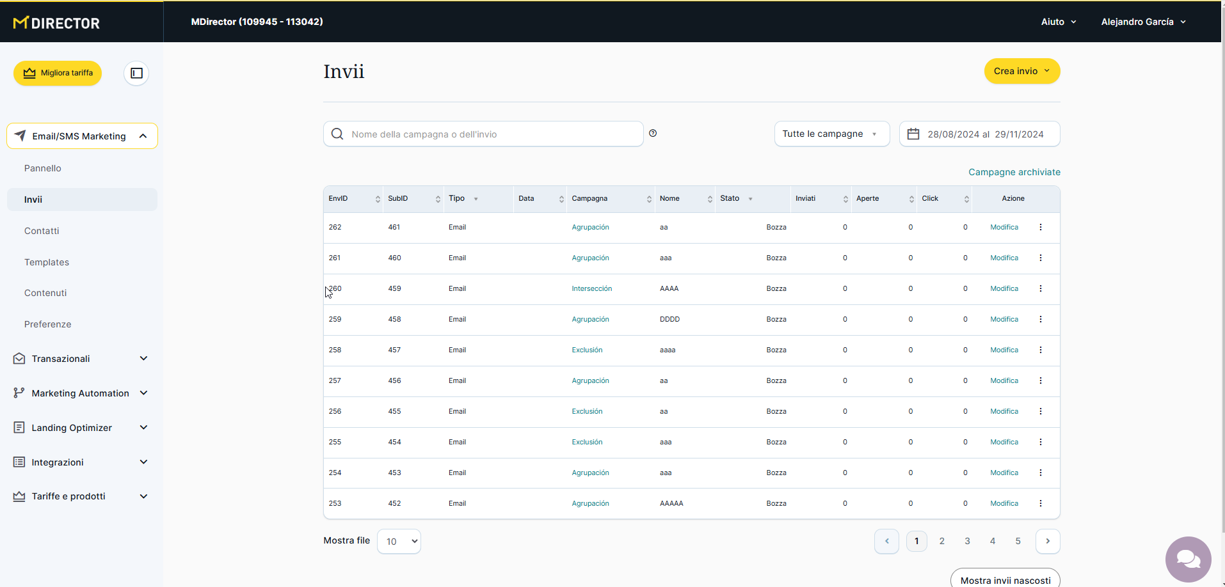
Task: Go to previous page with arrow
Action: coord(886,542)
